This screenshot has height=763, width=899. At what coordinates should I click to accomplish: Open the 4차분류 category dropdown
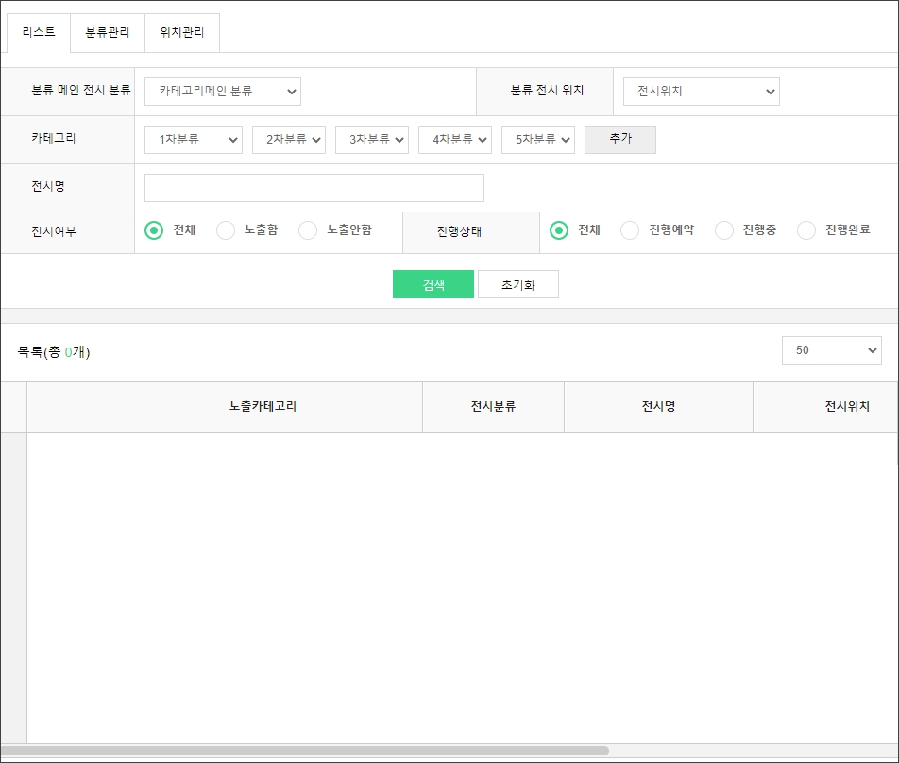[x=455, y=140]
